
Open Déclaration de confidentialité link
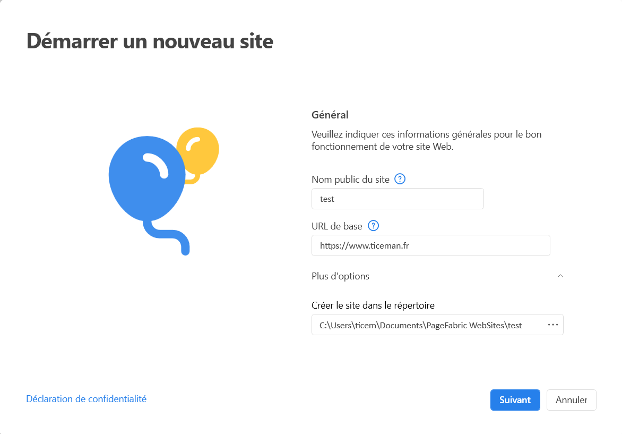click(86, 398)
